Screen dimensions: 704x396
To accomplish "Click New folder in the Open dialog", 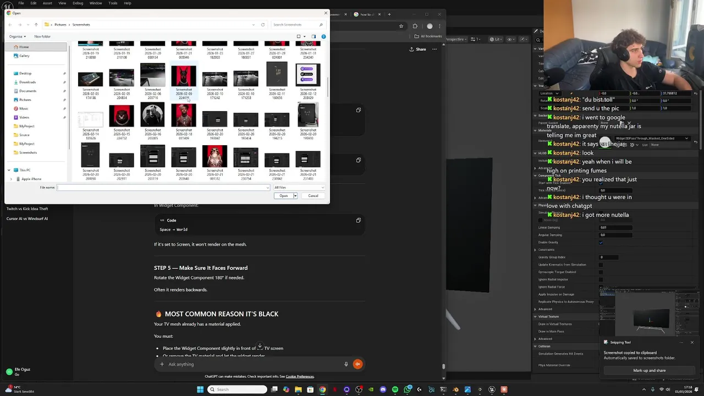I will tap(42, 36).
